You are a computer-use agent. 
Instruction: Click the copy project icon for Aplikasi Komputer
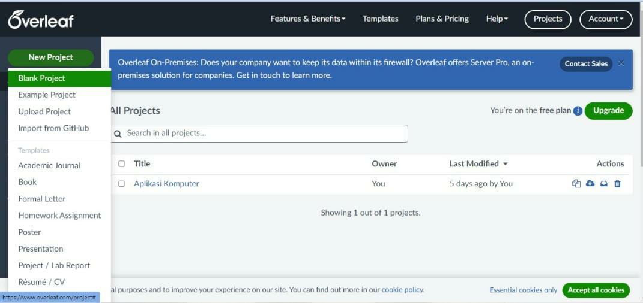tap(576, 184)
